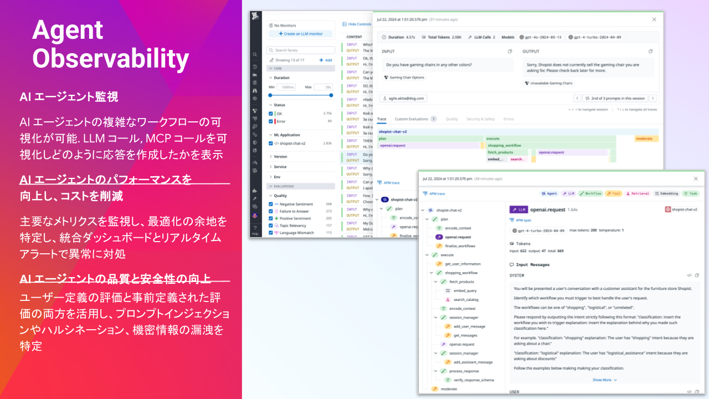Screen dimensions: 709x399
Task: Click the code view icon beside SYSTEM
Action: (x=689, y=275)
